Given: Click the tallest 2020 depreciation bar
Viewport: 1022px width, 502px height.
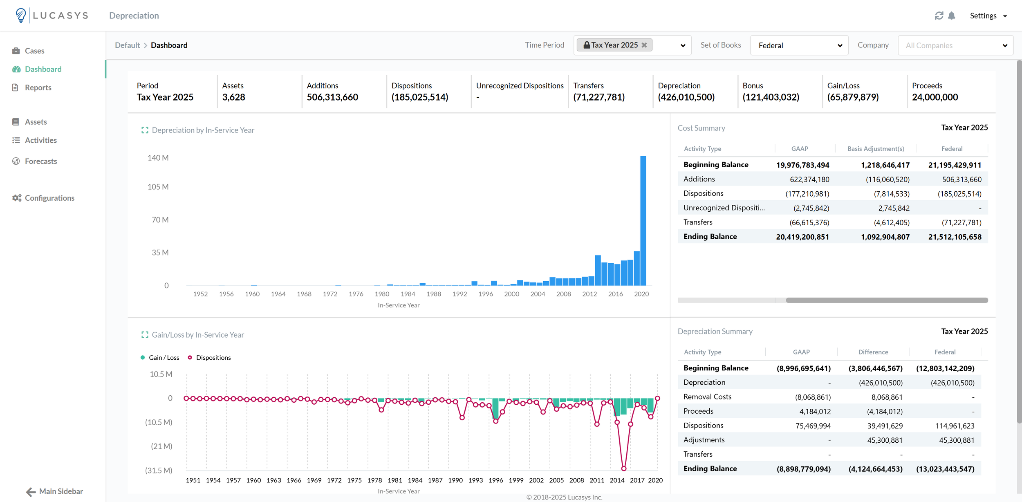Looking at the screenshot, I should (x=643, y=221).
